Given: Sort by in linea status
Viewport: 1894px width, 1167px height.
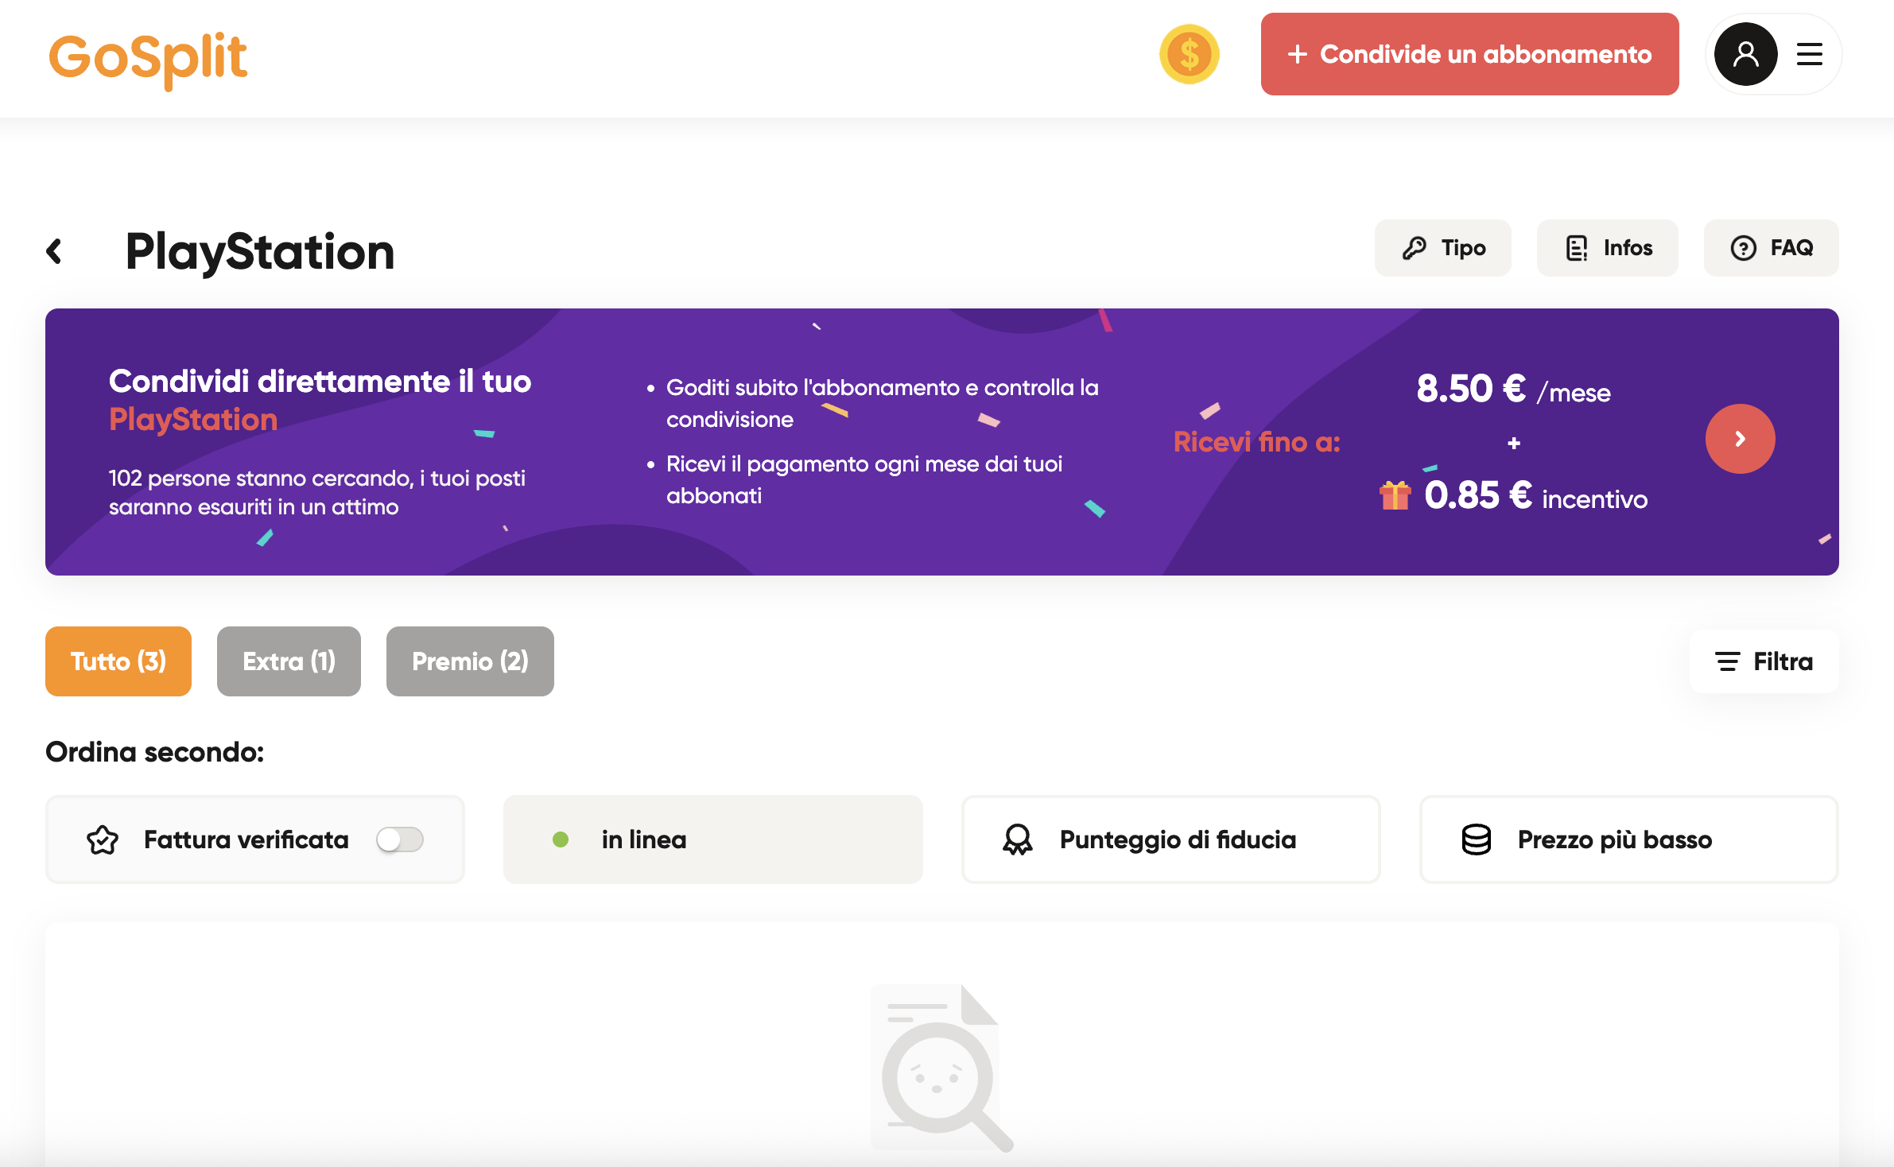Looking at the screenshot, I should click(x=712, y=839).
